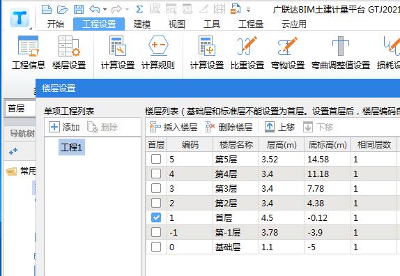Select the -0.12 bottom elevation cell
Image resolution: width=400 pixels, height=276 pixels.
[328, 218]
